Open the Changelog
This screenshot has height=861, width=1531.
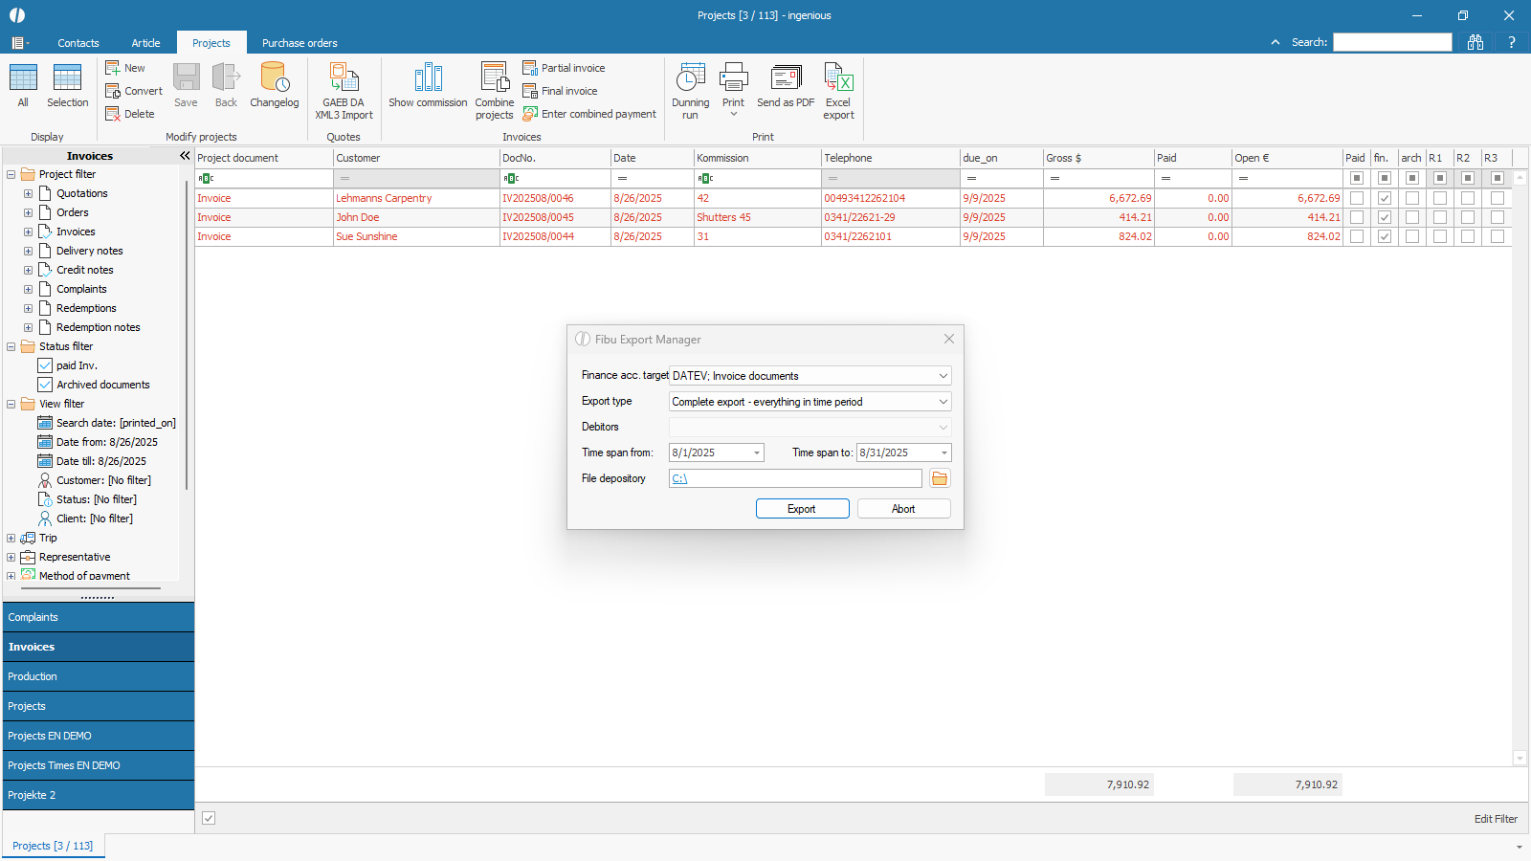(x=275, y=79)
